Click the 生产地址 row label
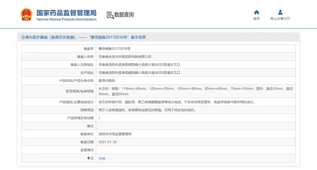The width and height of the screenshot is (317, 170). (x=87, y=72)
